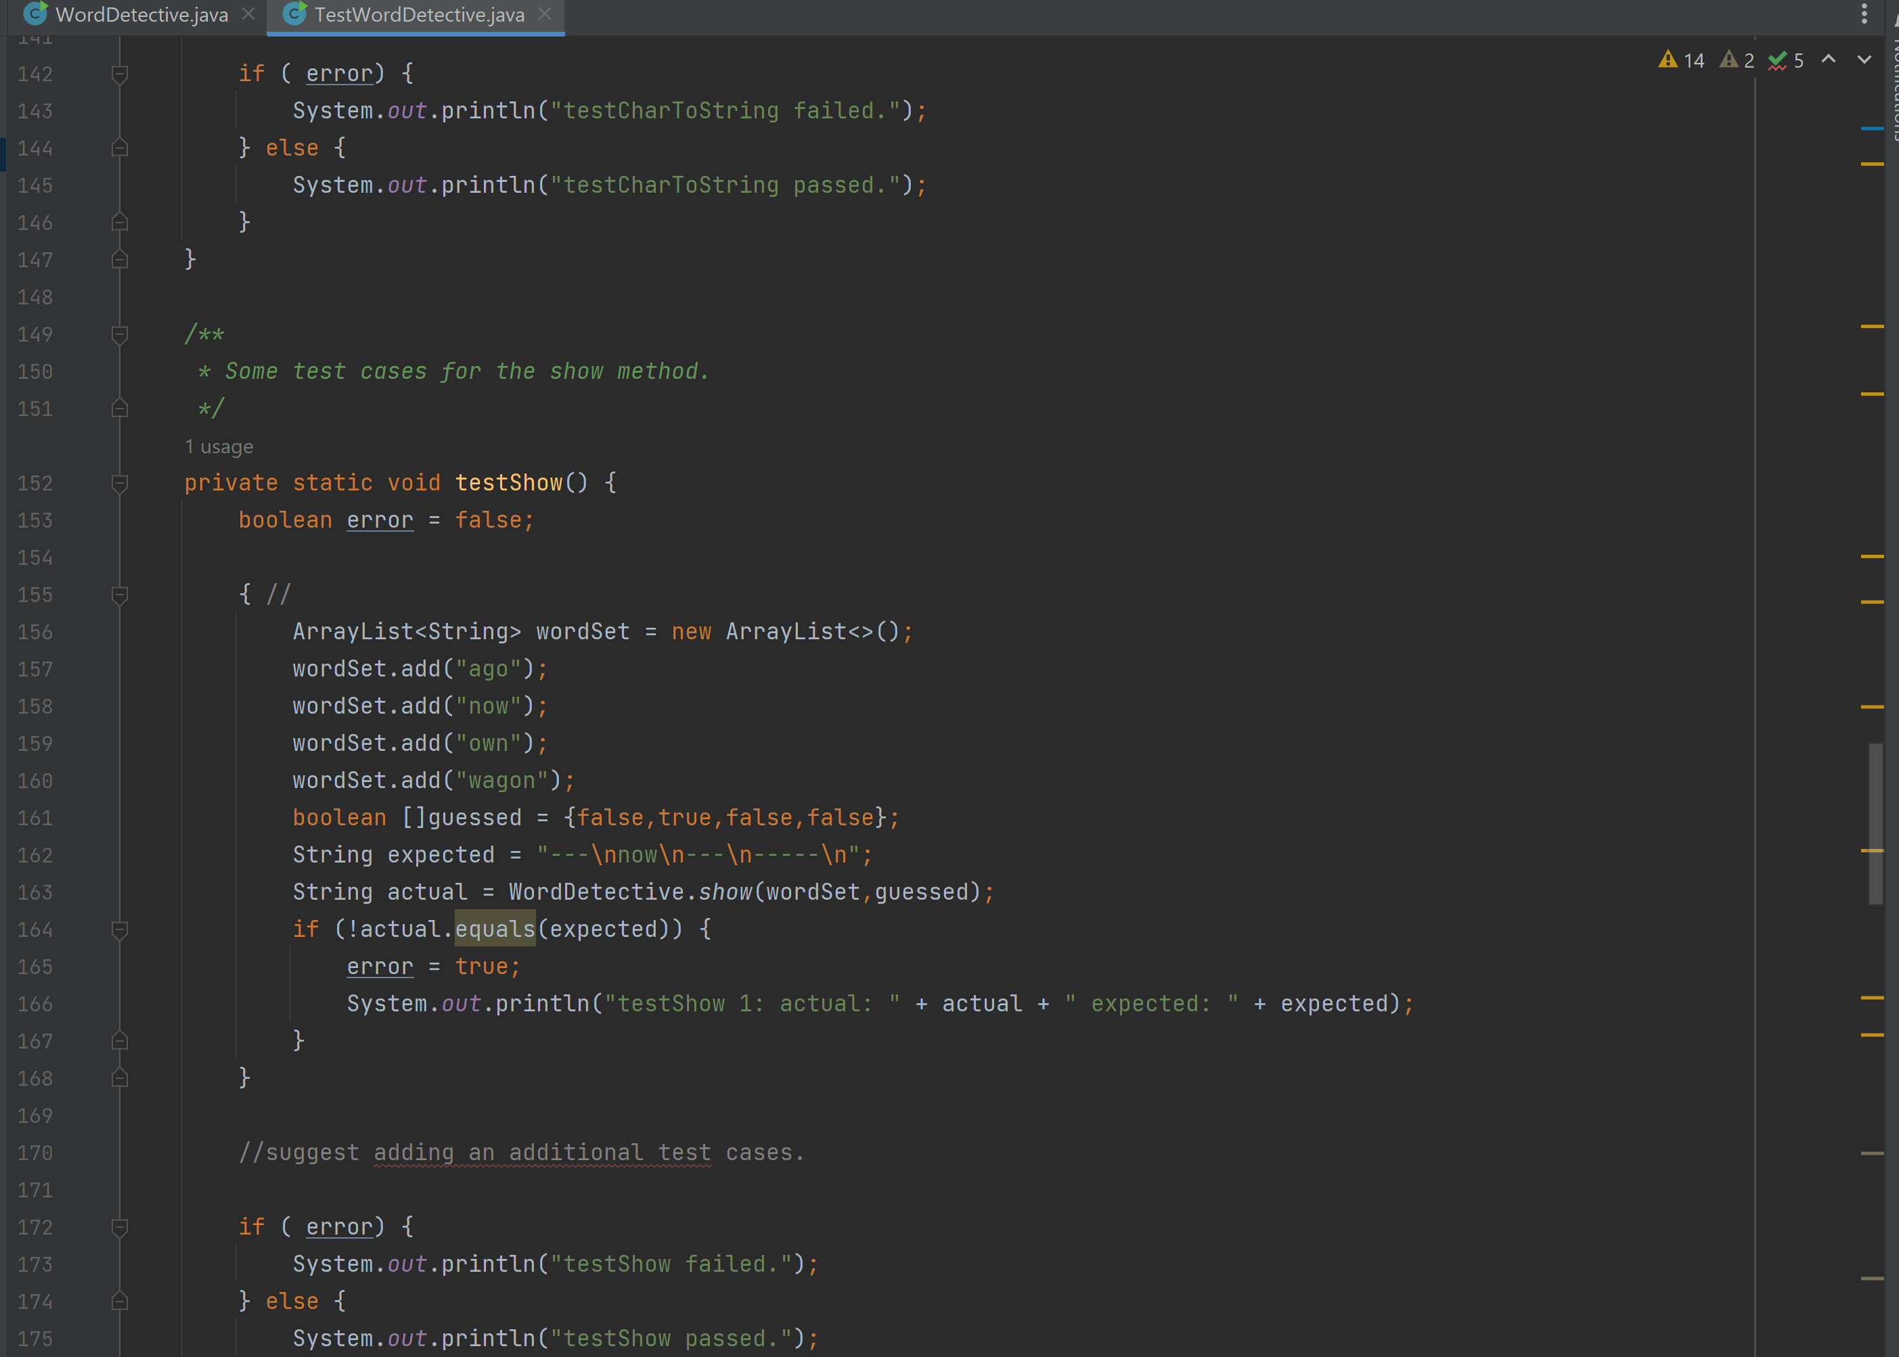Click line number 160 in the gutter
1899x1357 pixels.
tap(35, 781)
